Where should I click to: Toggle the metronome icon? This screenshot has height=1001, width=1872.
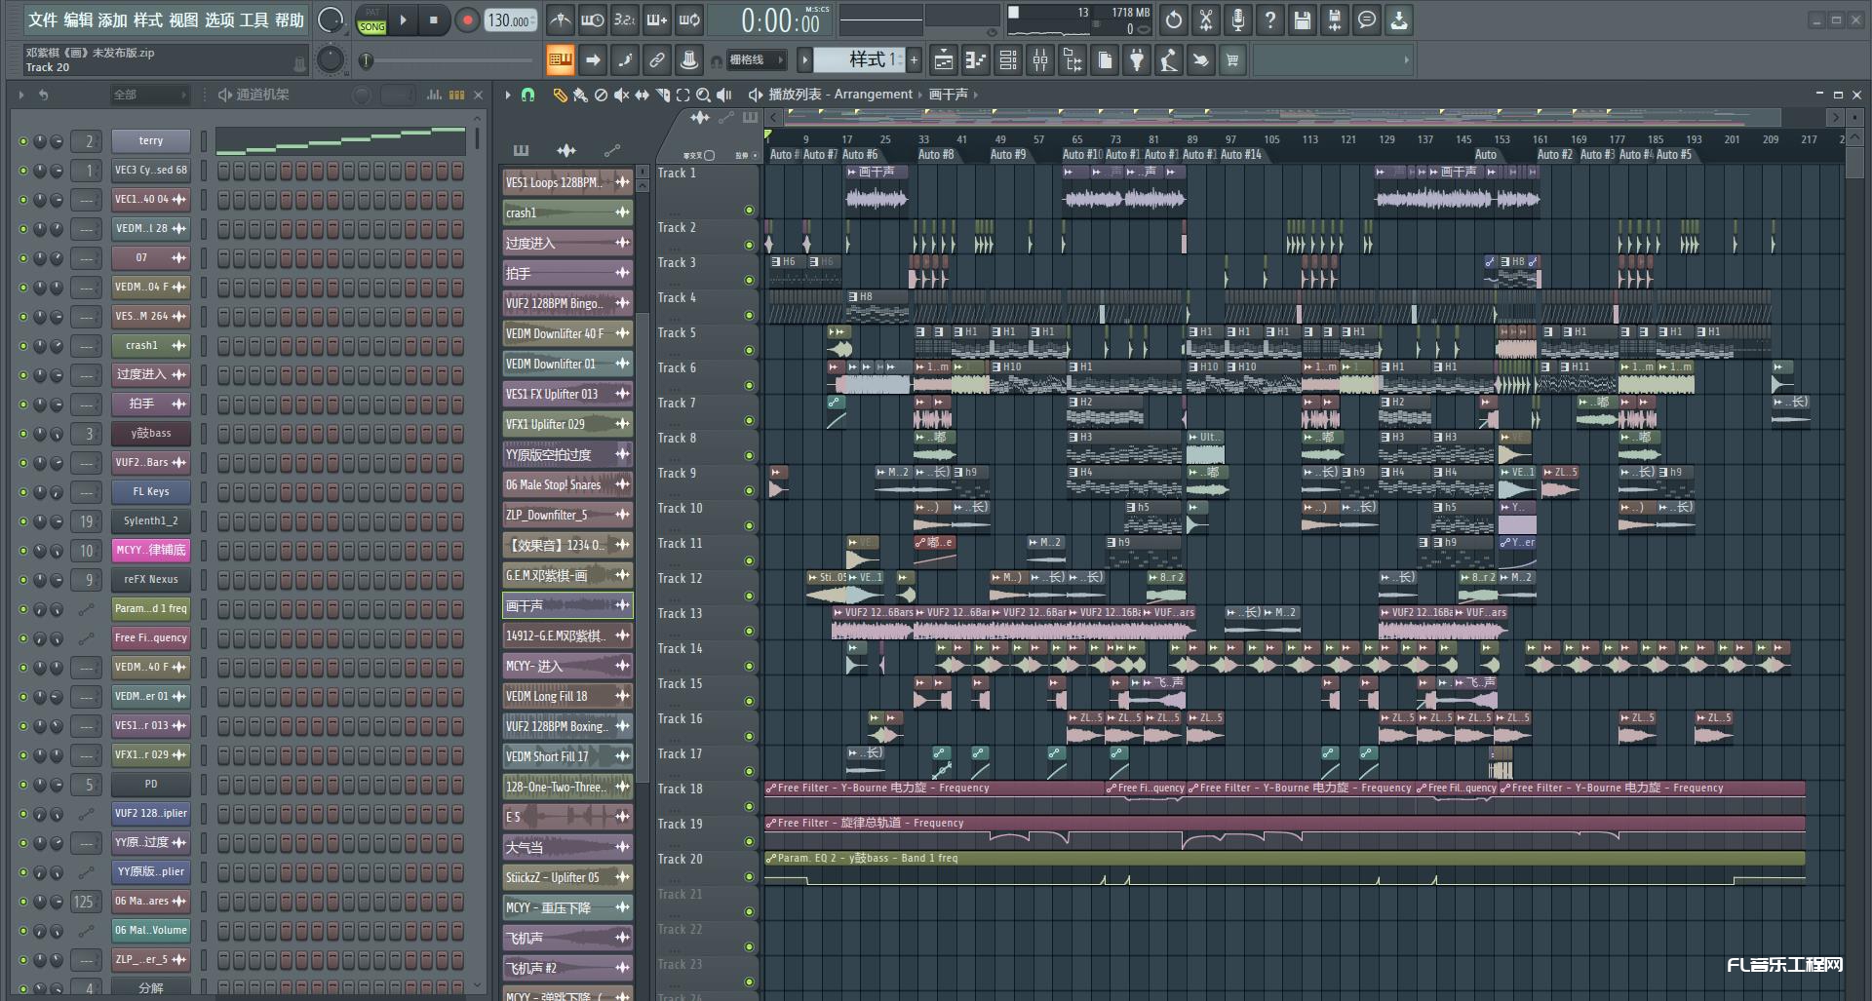[560, 19]
